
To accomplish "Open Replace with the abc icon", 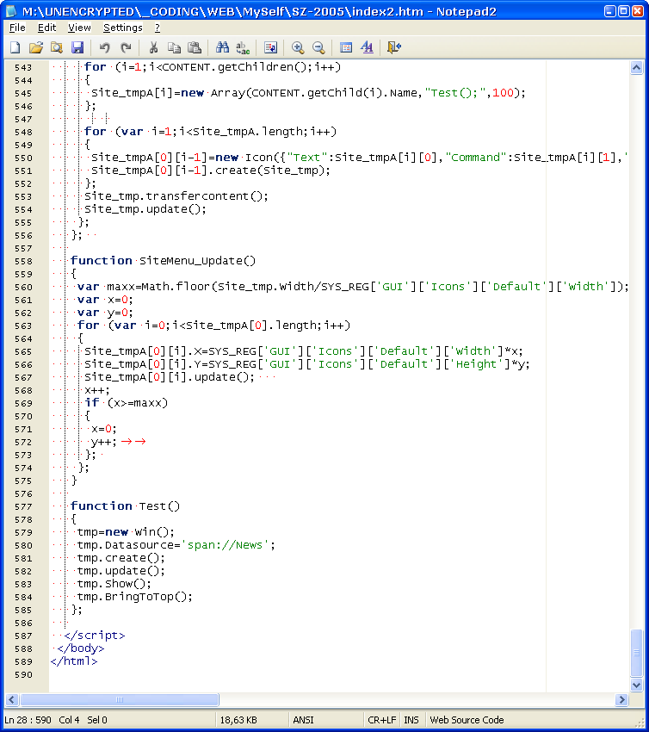I will click(x=243, y=47).
